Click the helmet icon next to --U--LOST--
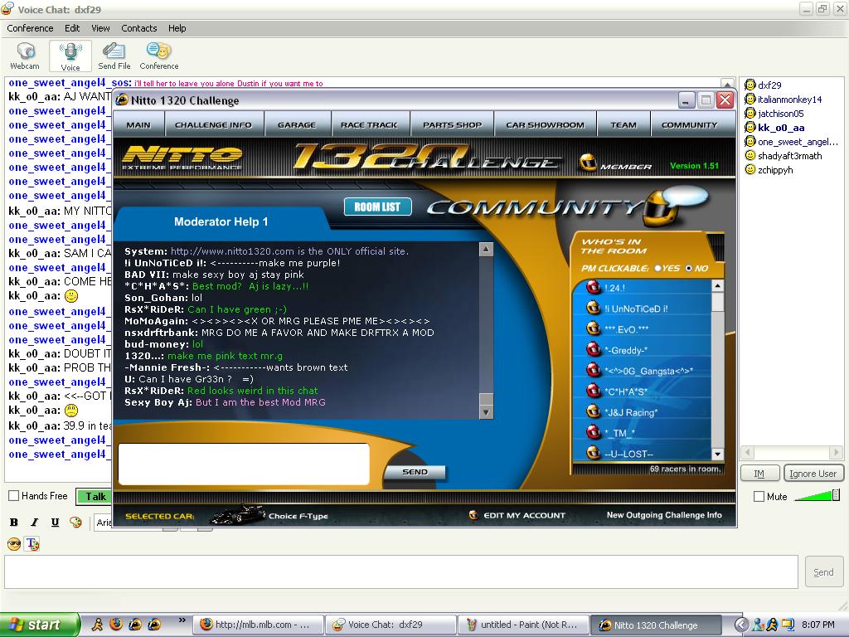849x637 pixels. coord(594,452)
